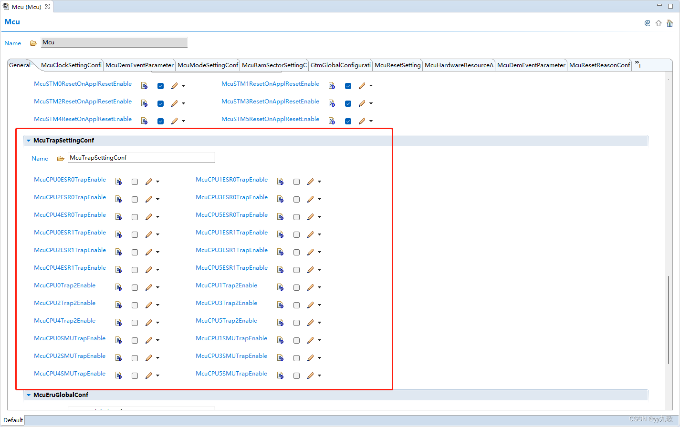Click the X0 icon beside McuCPU0ESR0TrapEnable

tap(118, 182)
